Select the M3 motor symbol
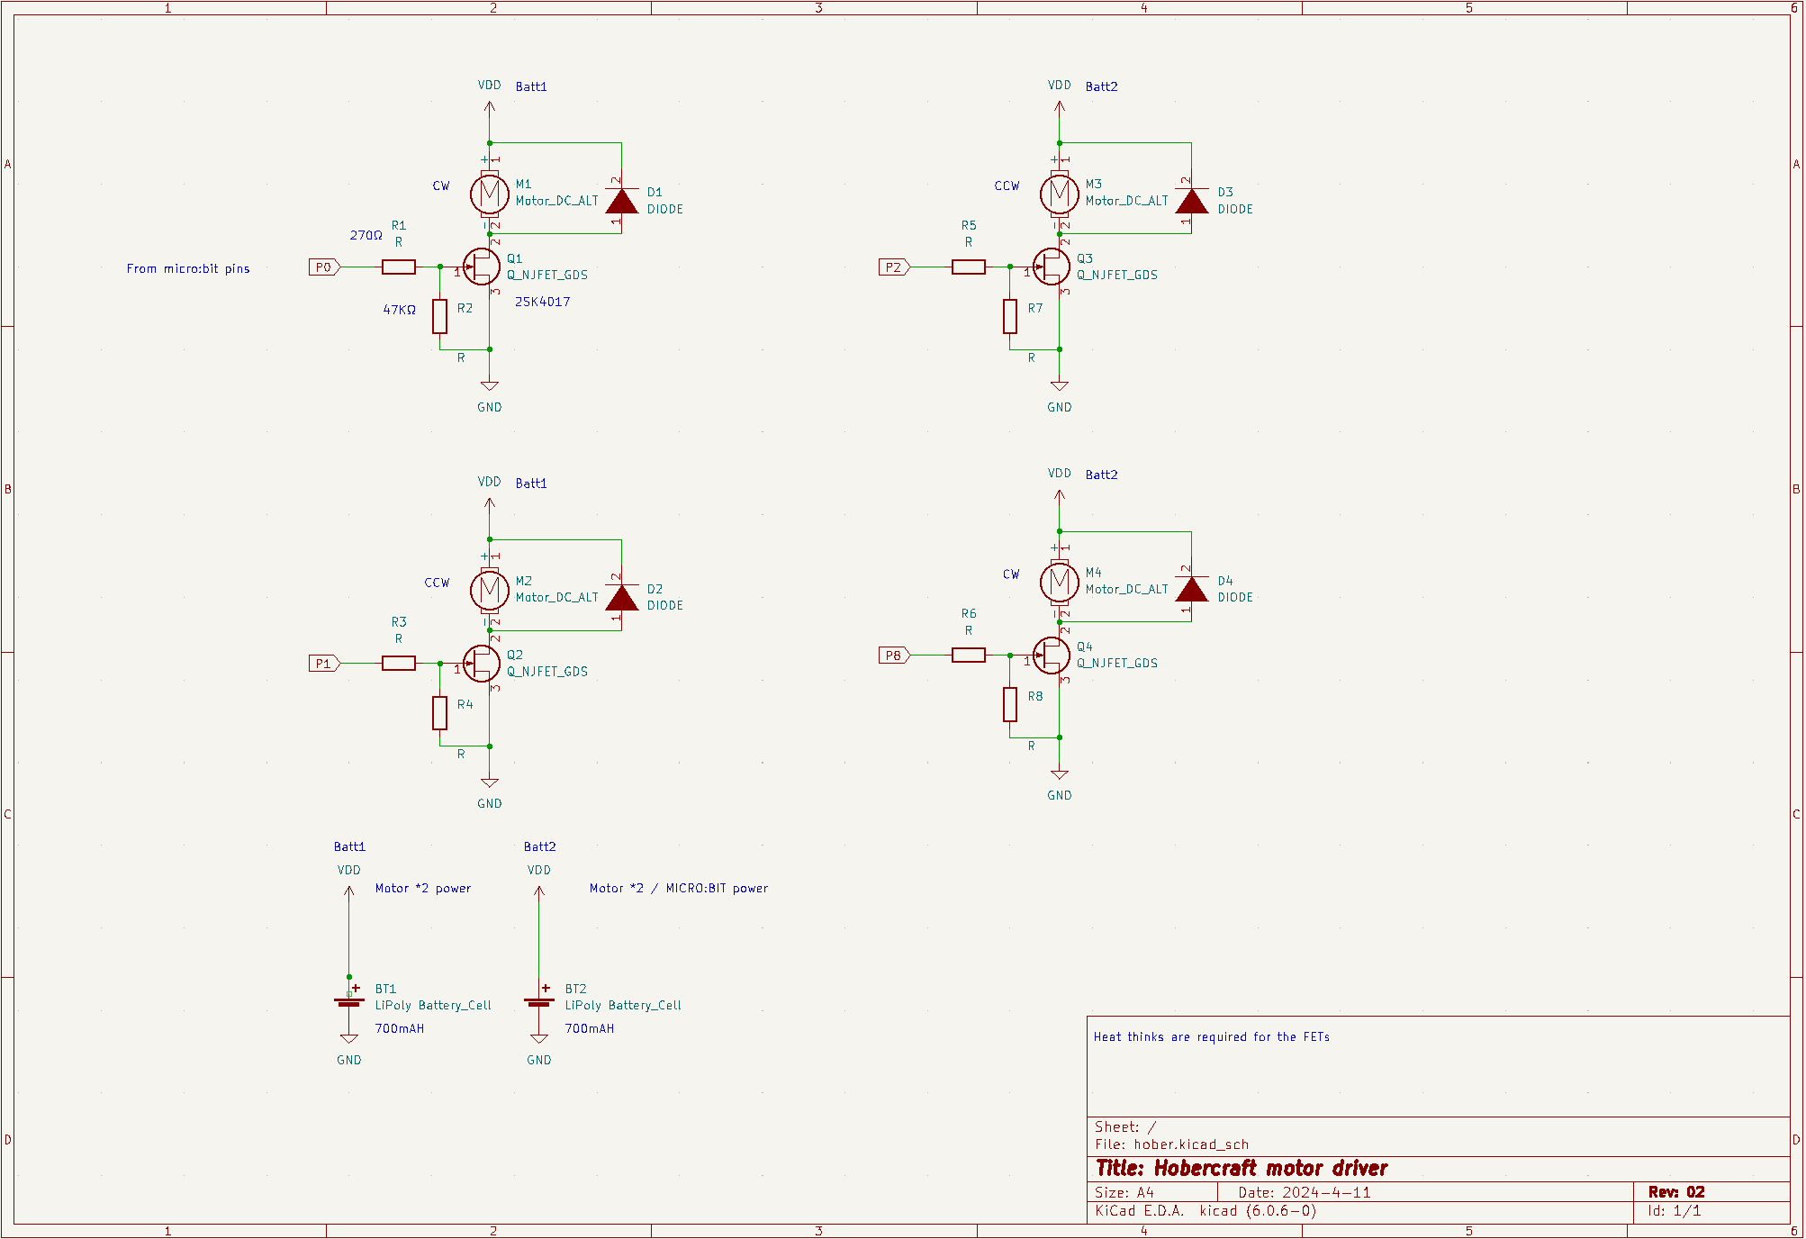 coord(1059,193)
